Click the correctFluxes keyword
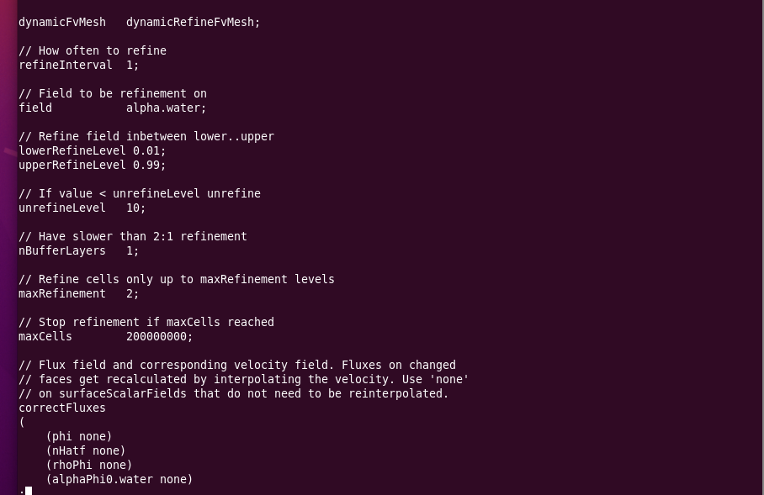This screenshot has height=495, width=764. click(x=62, y=408)
